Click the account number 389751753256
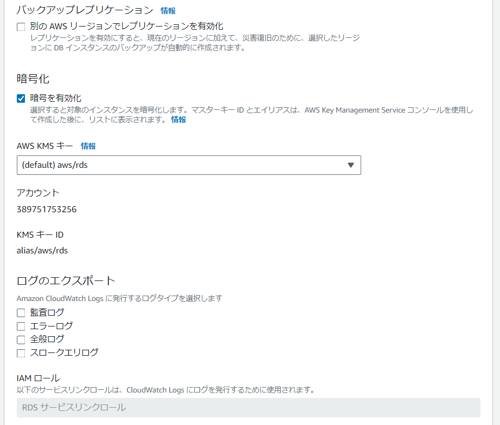The width and height of the screenshot is (500, 425). pos(47,210)
